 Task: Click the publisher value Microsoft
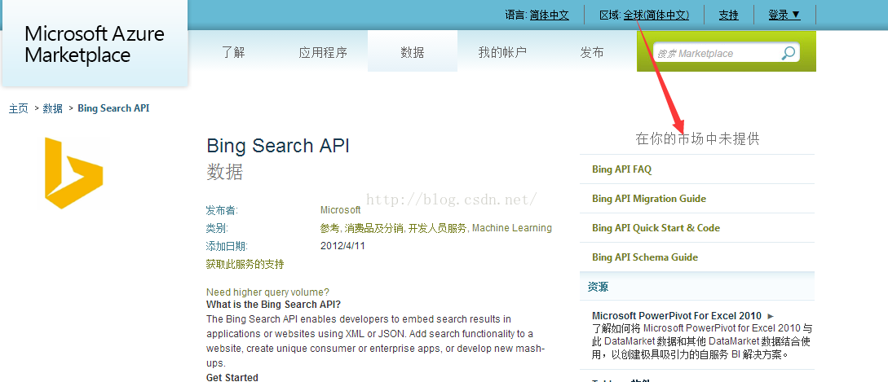[340, 210]
